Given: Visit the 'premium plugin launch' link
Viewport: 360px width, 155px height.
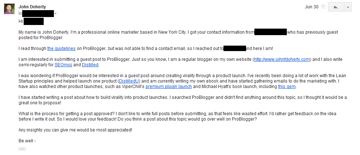Looking at the screenshot, I should [x=169, y=87].
